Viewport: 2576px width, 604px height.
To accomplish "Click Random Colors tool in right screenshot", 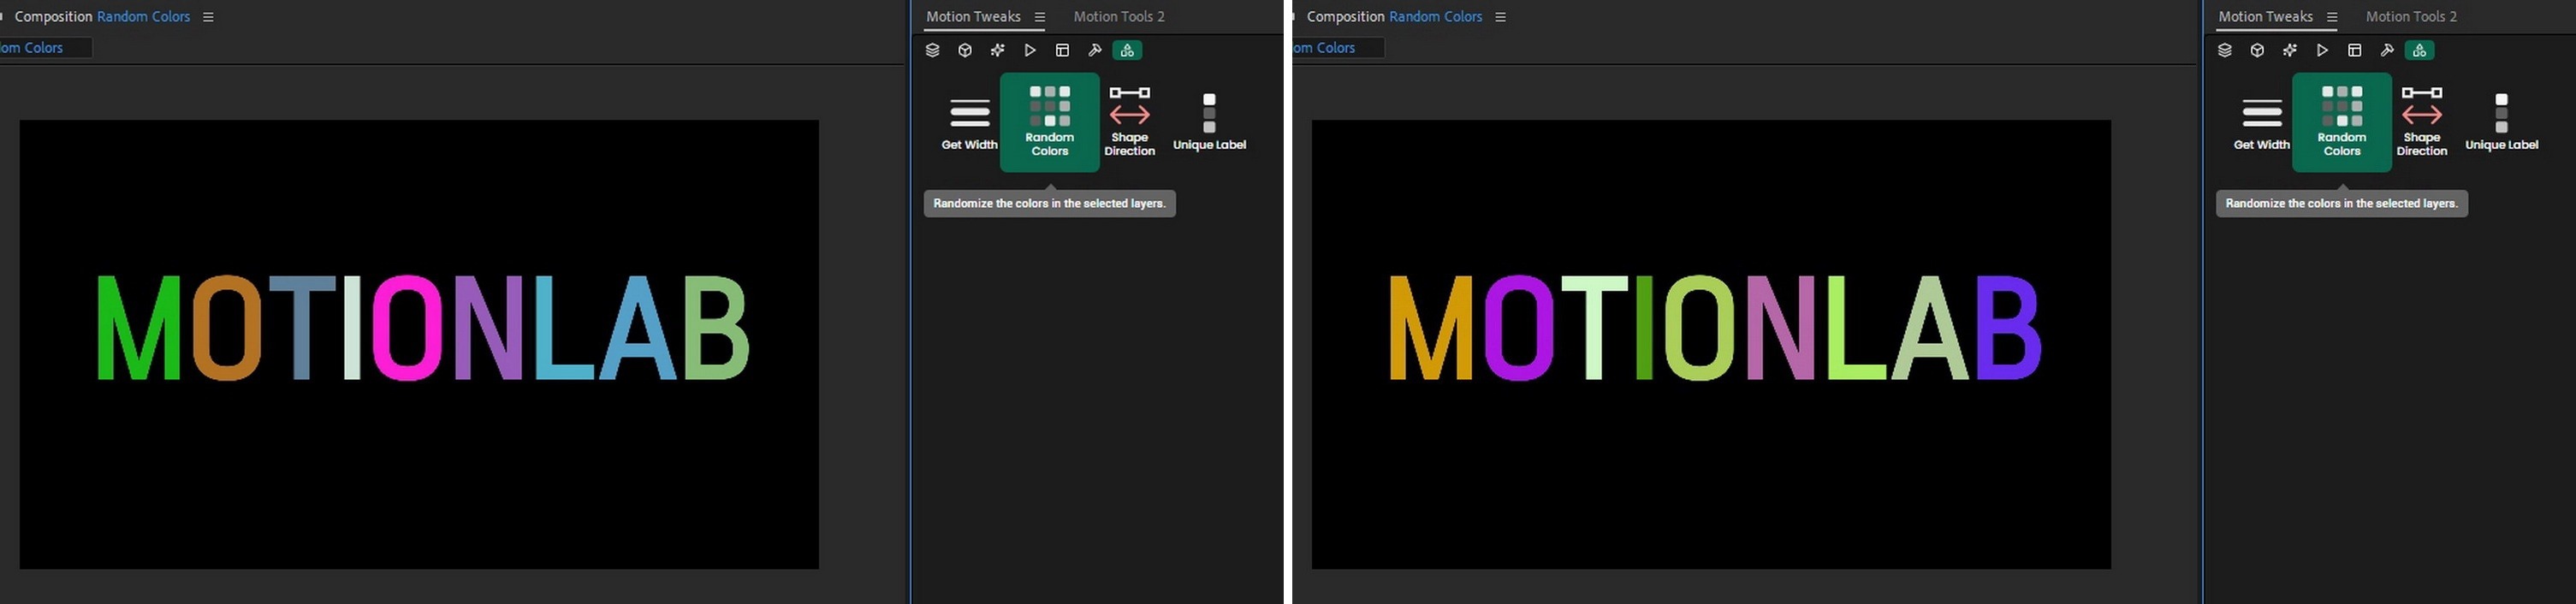I will tap(2342, 122).
